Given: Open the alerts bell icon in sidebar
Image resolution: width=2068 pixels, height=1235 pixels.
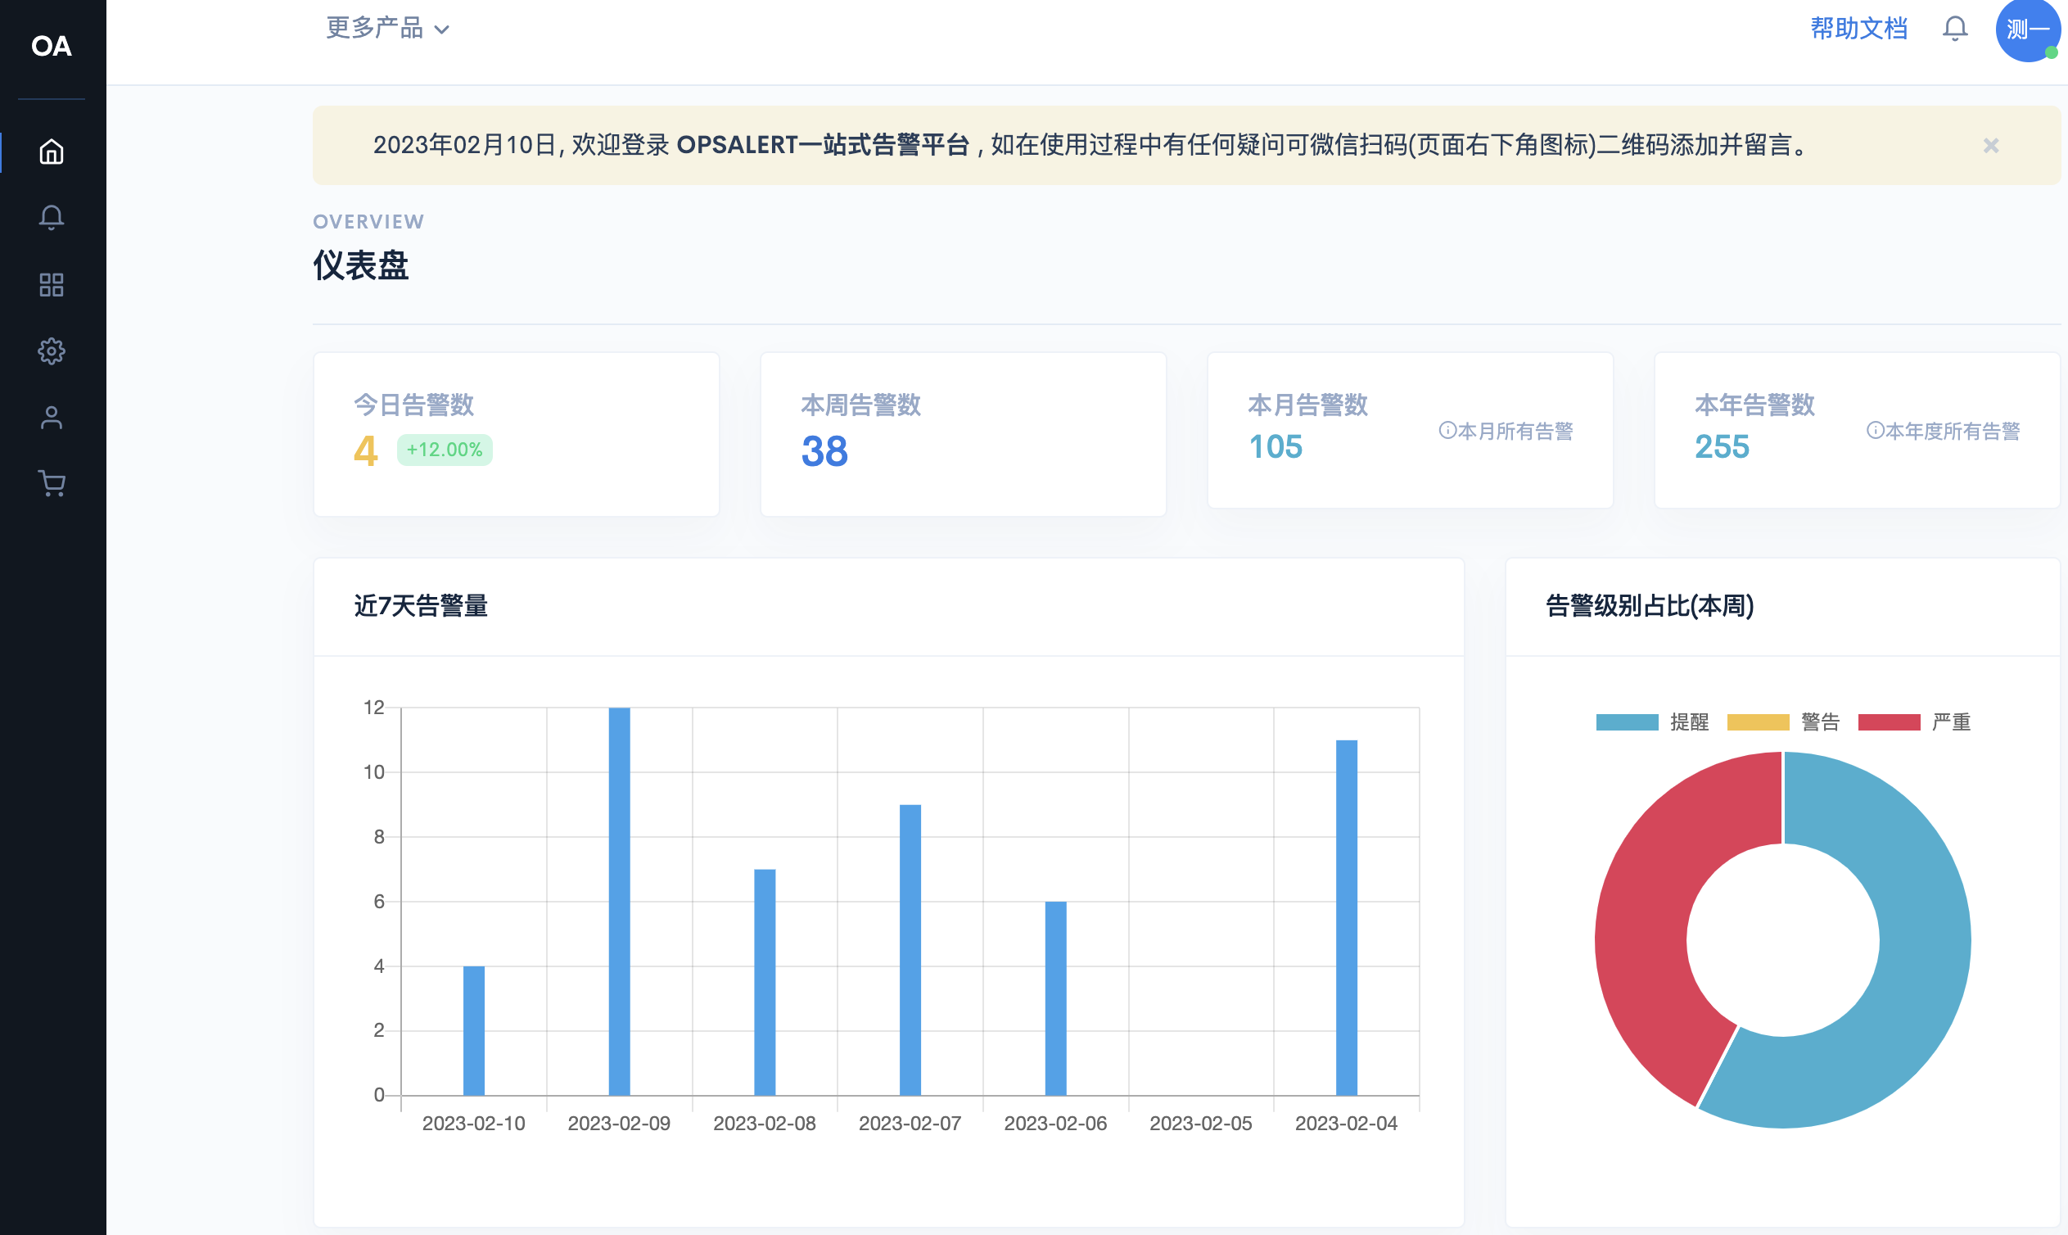Looking at the screenshot, I should point(52,218).
